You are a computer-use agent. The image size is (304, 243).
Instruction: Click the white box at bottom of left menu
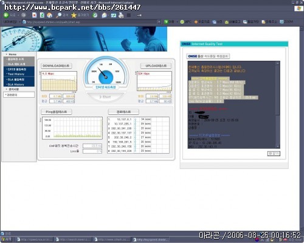click(19, 95)
